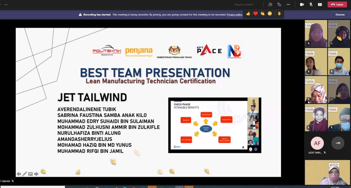The width and height of the screenshot is (351, 188).
Task: Select the AF avatar of Aizat Farhan
Action: tap(317, 143)
